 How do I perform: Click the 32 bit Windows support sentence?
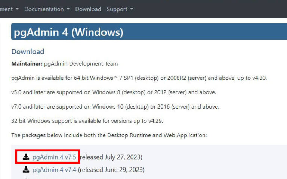click(x=87, y=121)
